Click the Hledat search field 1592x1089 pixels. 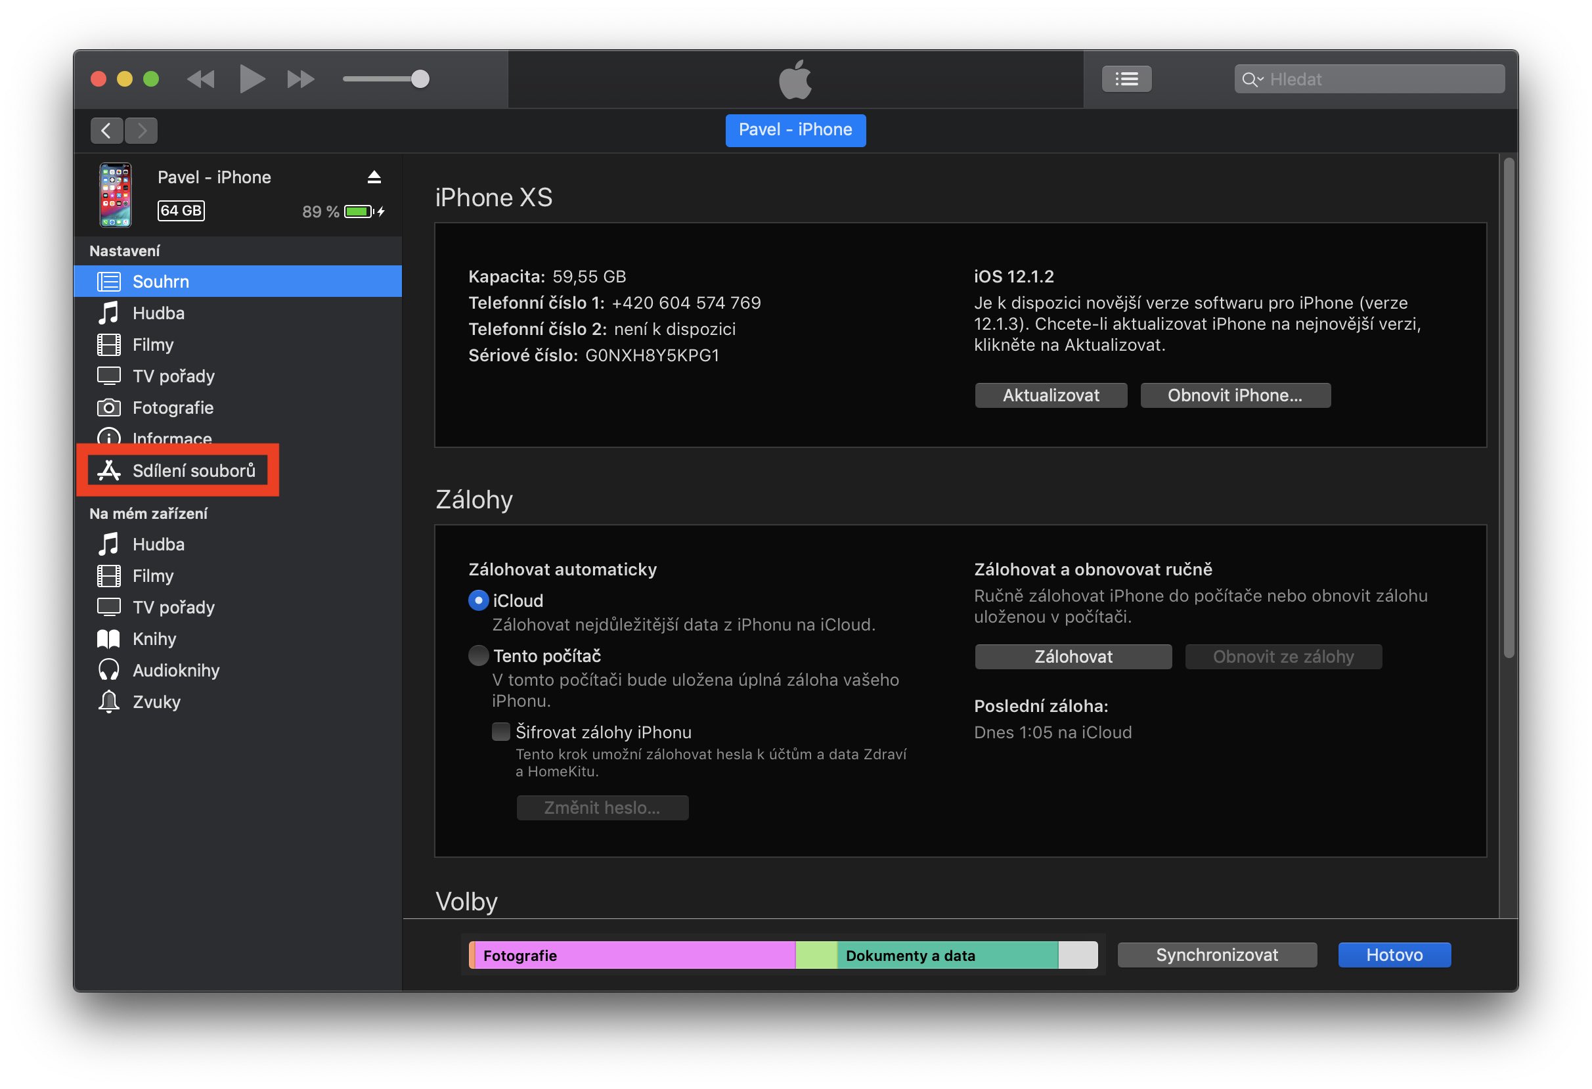[1369, 79]
